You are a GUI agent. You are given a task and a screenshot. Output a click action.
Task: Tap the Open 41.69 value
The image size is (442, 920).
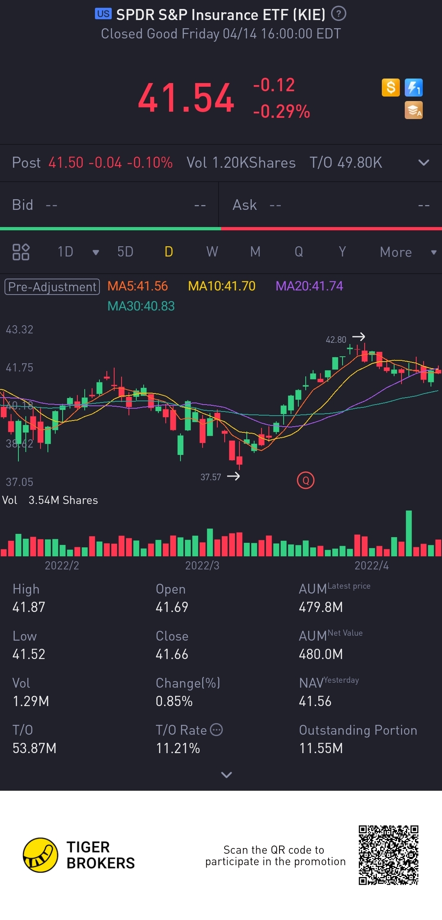pyautogui.click(x=172, y=607)
